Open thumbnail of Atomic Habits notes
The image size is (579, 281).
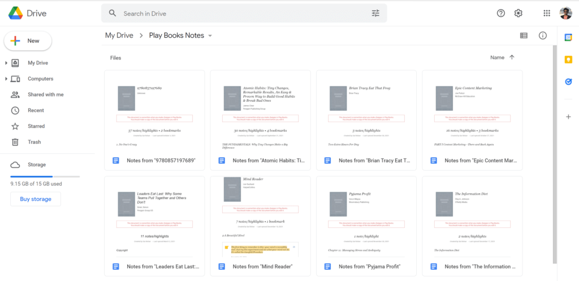click(x=260, y=111)
